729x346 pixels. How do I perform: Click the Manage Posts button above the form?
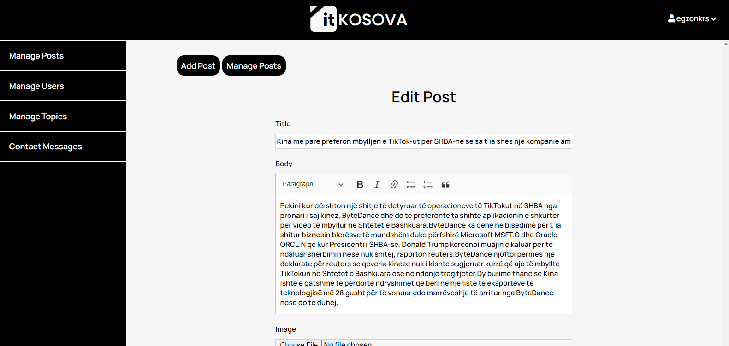coord(254,65)
